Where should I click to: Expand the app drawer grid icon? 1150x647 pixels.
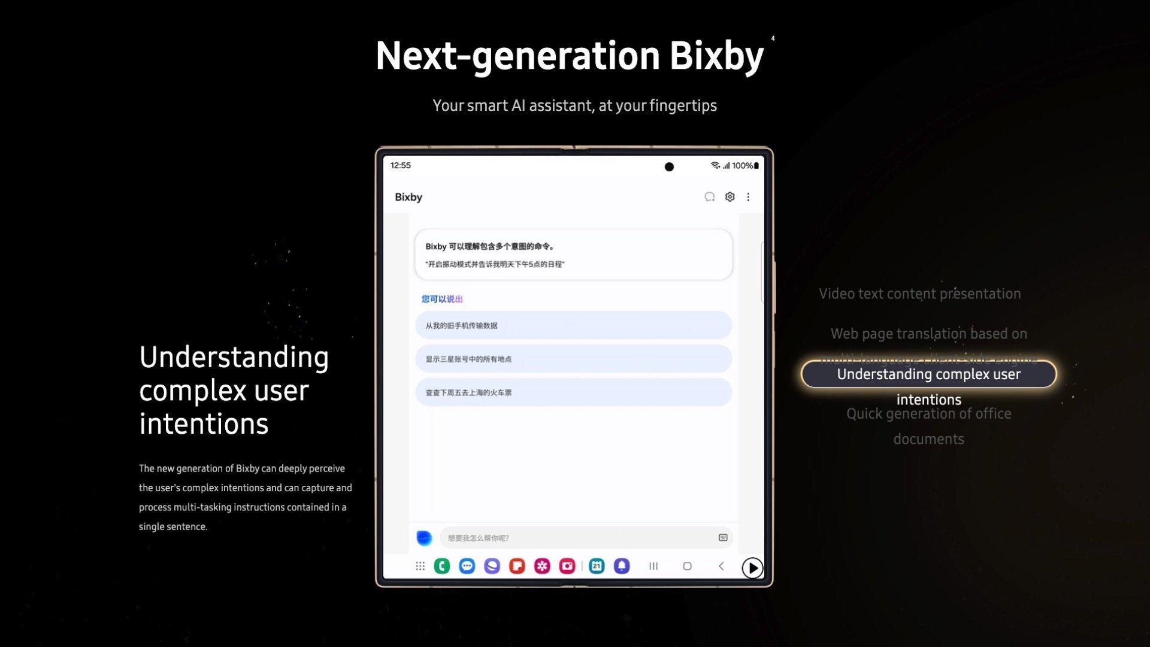pos(419,566)
